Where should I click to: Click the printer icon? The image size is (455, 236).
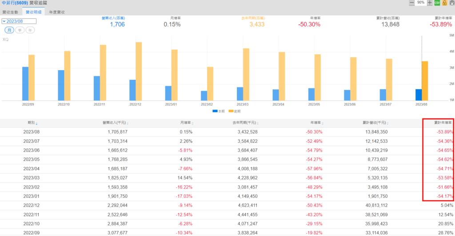point(452,3)
